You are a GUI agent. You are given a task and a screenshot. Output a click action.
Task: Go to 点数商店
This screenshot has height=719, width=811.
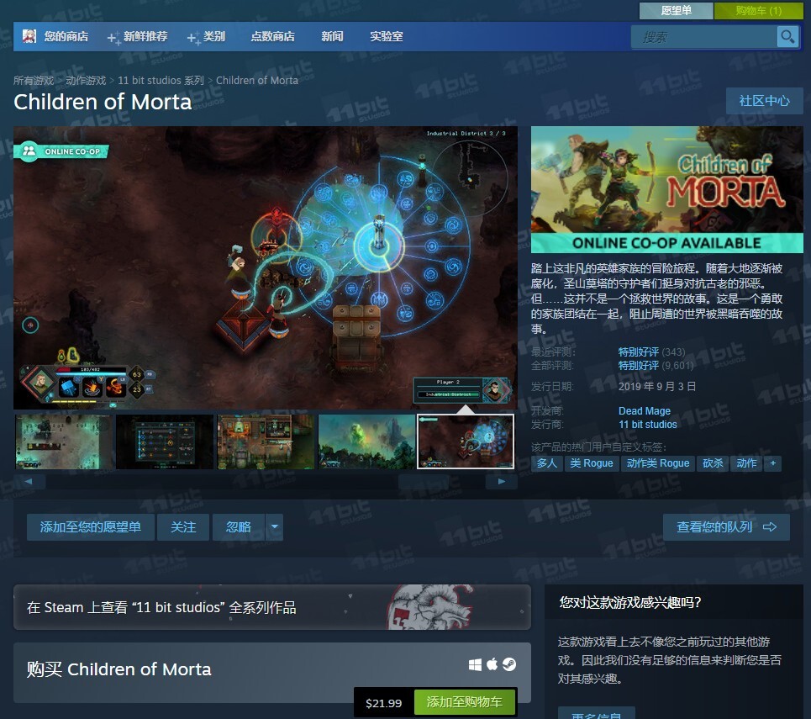pos(272,37)
